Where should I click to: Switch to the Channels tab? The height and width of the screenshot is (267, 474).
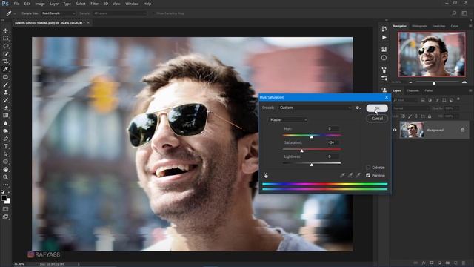[413, 90]
